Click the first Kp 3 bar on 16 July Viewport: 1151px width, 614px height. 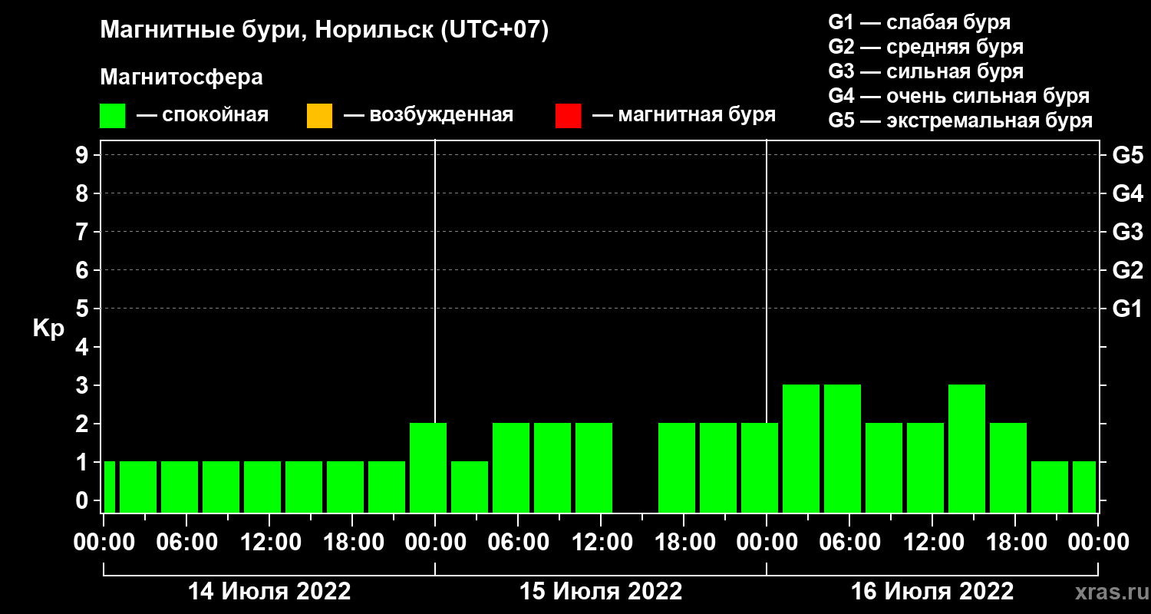(x=801, y=448)
